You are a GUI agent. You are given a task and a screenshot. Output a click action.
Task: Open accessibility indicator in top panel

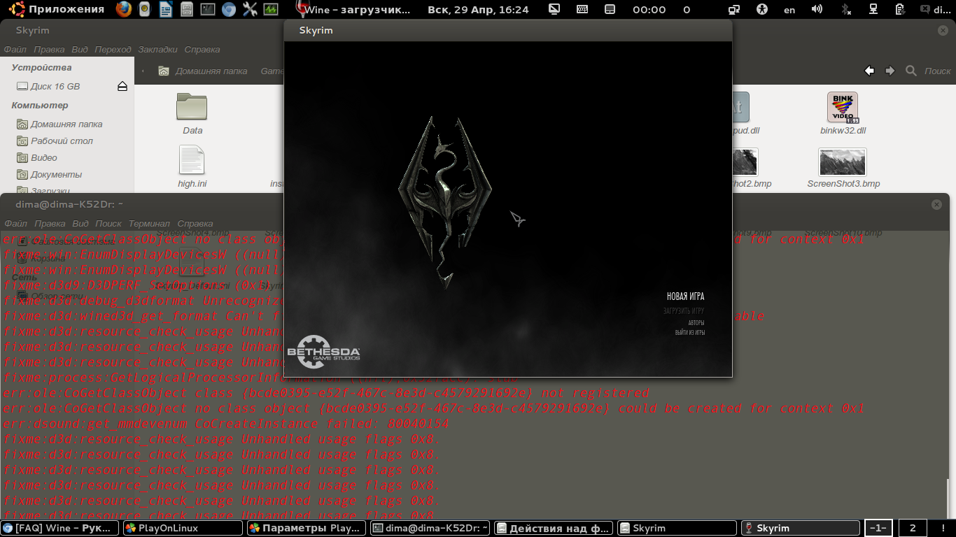pos(762,9)
